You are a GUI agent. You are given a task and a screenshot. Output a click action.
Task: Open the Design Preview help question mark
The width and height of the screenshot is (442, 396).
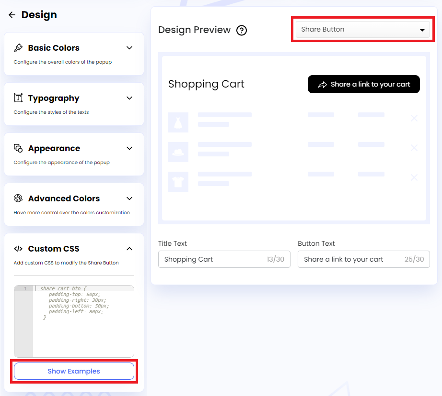pyautogui.click(x=241, y=30)
